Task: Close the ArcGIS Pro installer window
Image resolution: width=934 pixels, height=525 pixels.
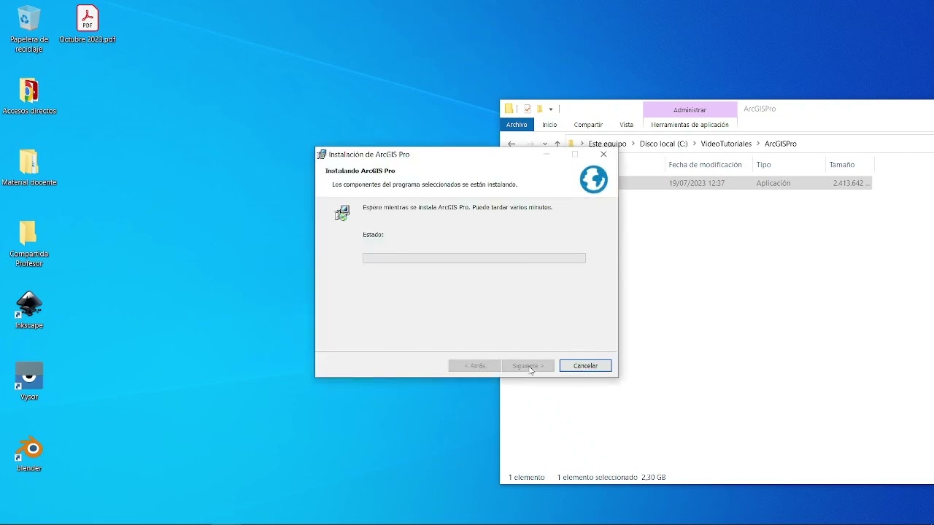Action: pos(603,155)
